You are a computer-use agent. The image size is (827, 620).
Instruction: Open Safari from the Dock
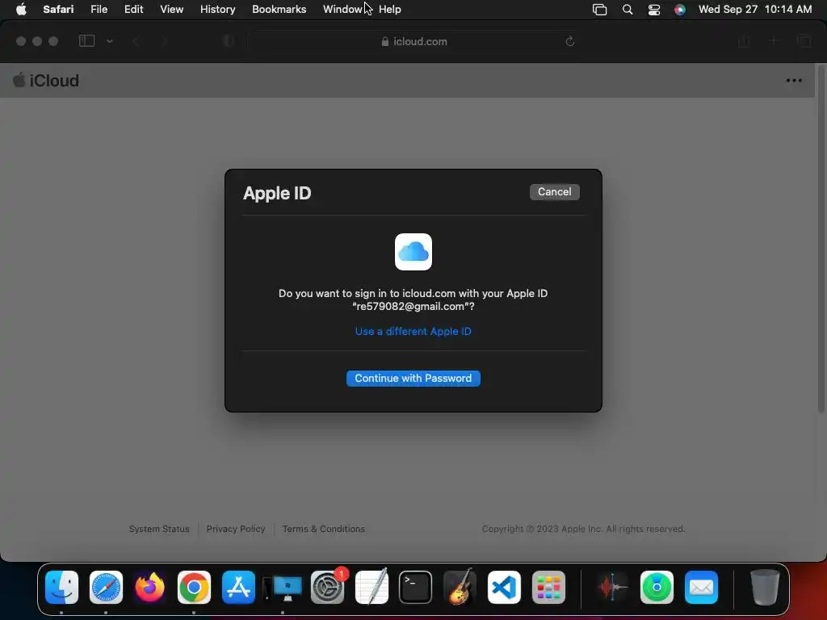tap(106, 588)
